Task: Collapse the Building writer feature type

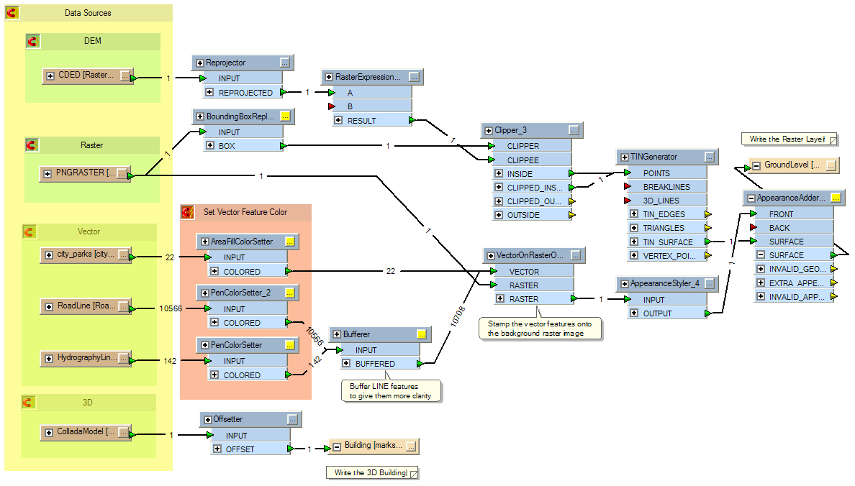Action: [x=336, y=446]
